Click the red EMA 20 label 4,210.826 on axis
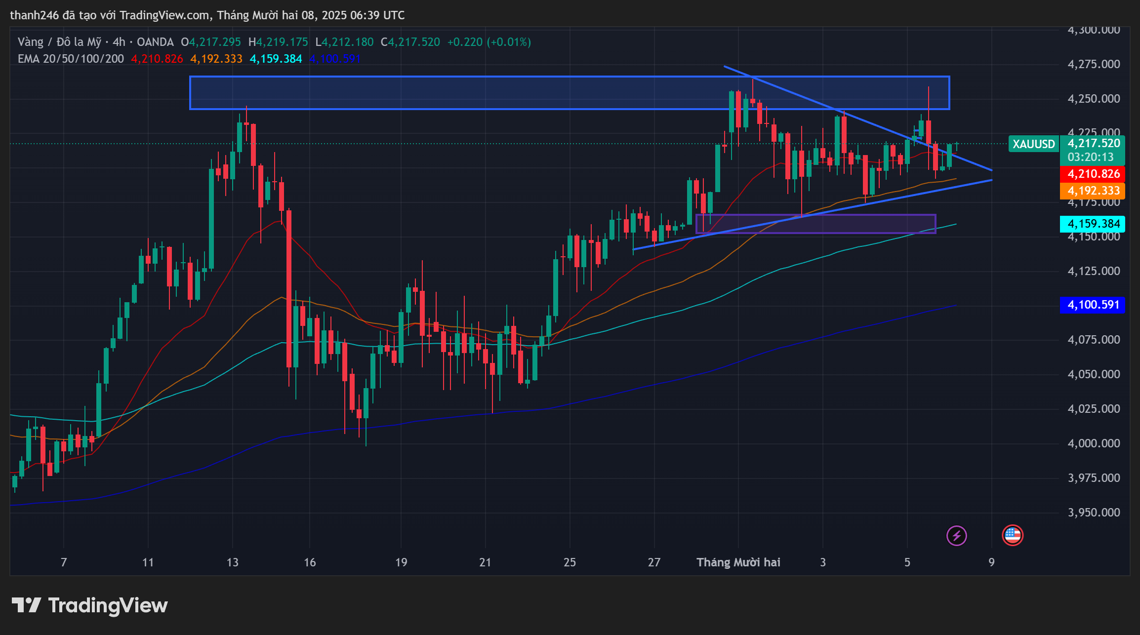 tap(1093, 174)
